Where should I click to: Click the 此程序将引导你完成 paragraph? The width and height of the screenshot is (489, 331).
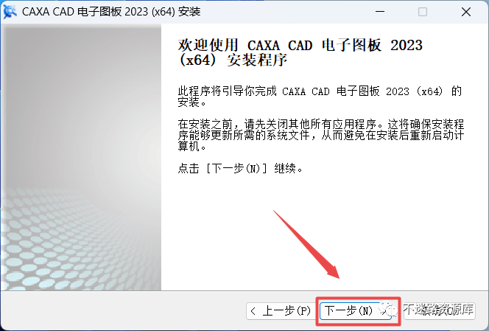point(320,97)
